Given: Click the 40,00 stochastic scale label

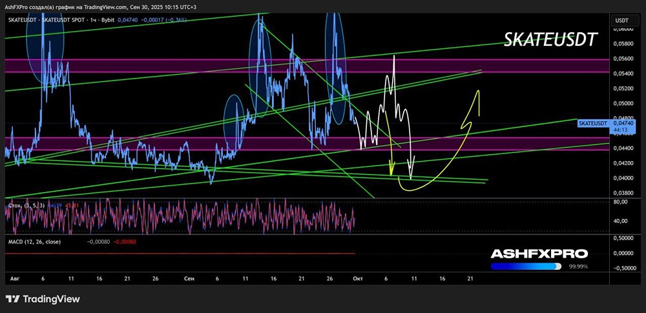Looking at the screenshot, I should click(x=620, y=221).
